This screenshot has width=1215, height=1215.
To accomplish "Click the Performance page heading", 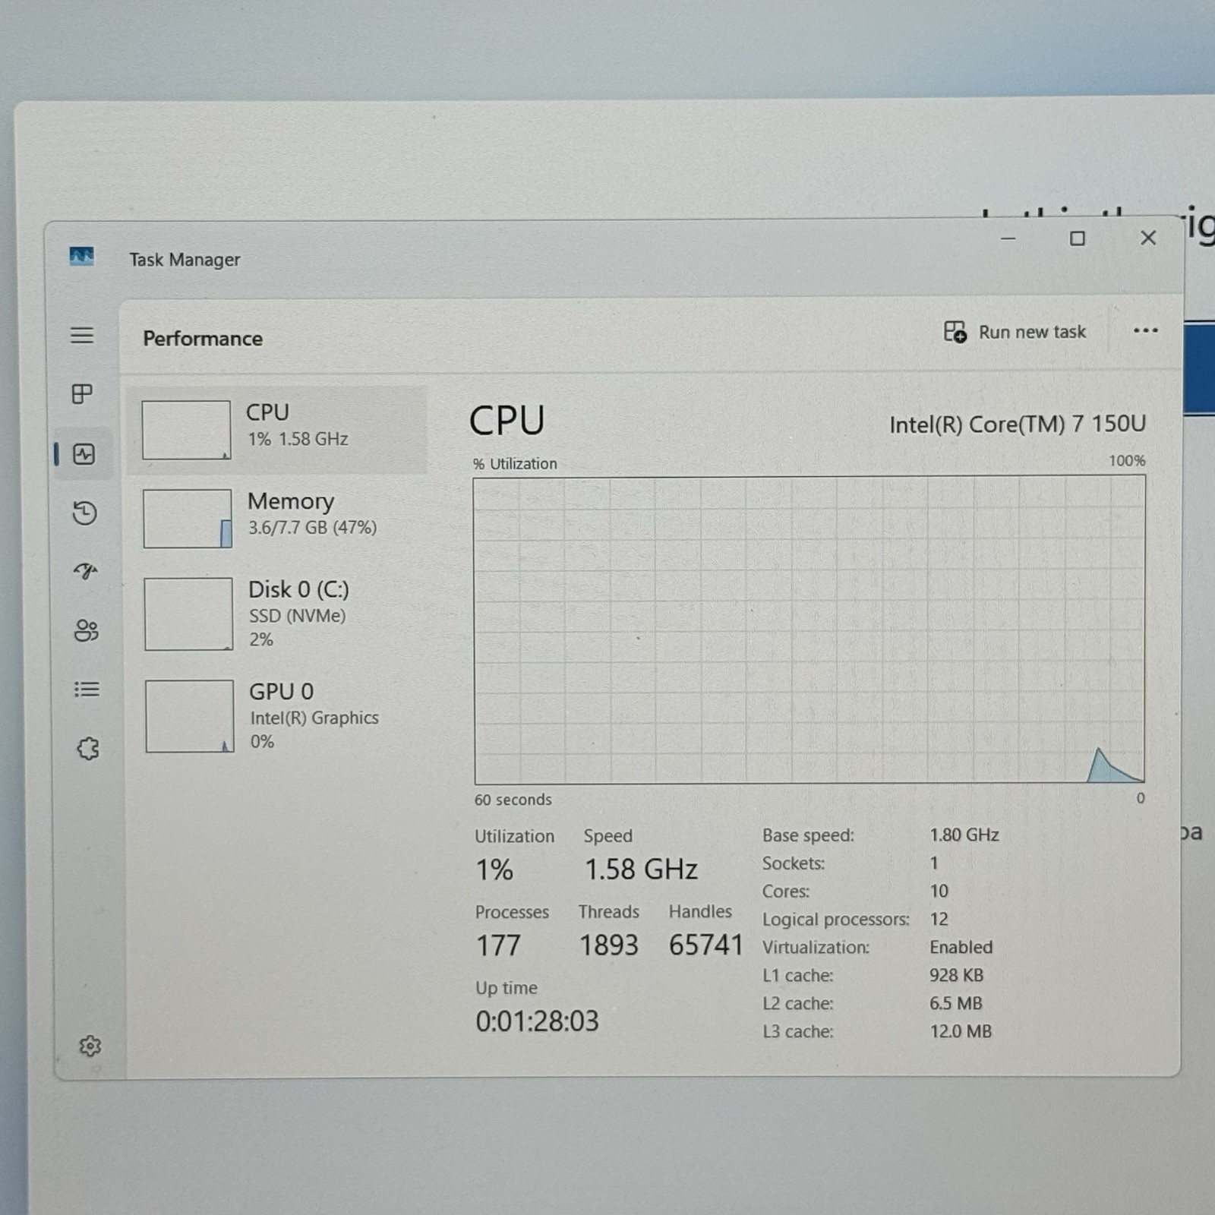I will click(x=203, y=339).
